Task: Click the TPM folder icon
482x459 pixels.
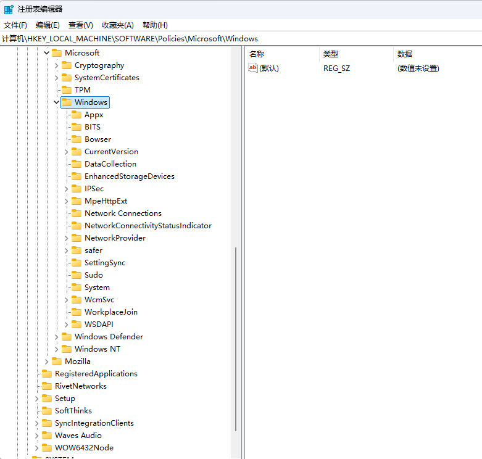Action: click(67, 89)
